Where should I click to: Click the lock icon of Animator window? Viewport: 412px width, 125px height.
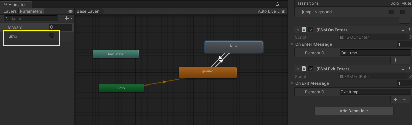(x=277, y=4)
